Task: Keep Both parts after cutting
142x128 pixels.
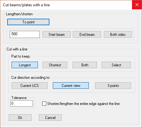Action: [85, 65]
